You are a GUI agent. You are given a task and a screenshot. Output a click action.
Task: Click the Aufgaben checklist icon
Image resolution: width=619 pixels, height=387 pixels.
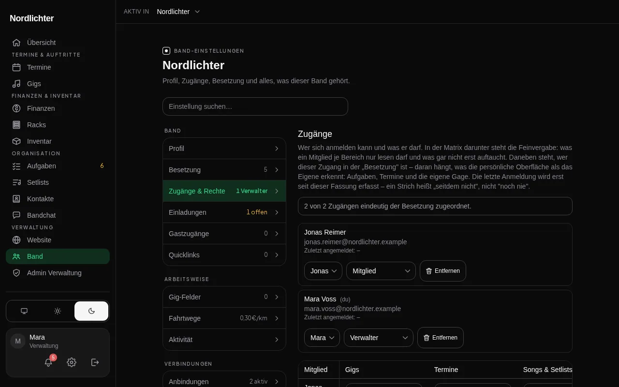point(16,166)
